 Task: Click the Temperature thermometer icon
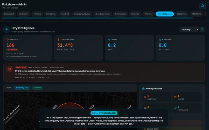coord(58,40)
